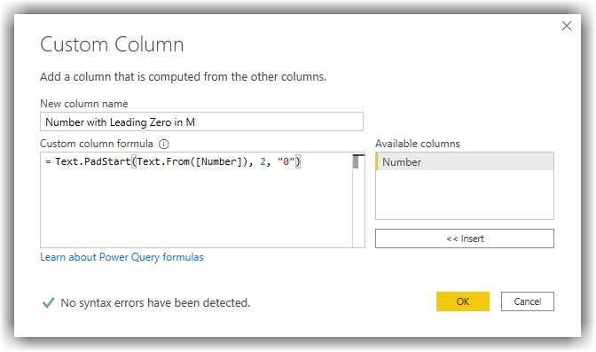Close the Custom Column dialog with X
The width and height of the screenshot is (596, 352).
point(567,26)
